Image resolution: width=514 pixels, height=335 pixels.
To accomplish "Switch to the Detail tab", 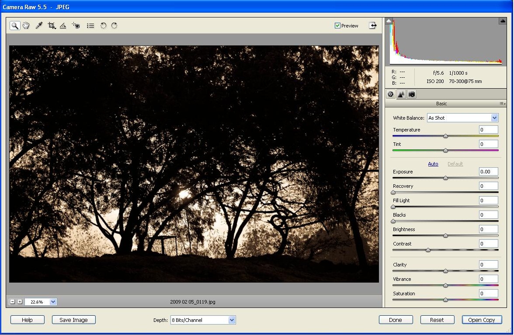I will click(x=401, y=94).
